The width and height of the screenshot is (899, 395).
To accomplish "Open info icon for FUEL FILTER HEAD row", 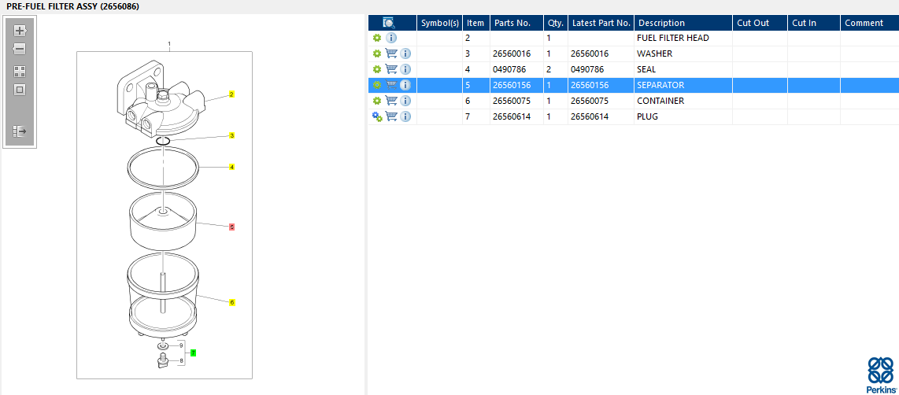I will pyautogui.click(x=391, y=38).
